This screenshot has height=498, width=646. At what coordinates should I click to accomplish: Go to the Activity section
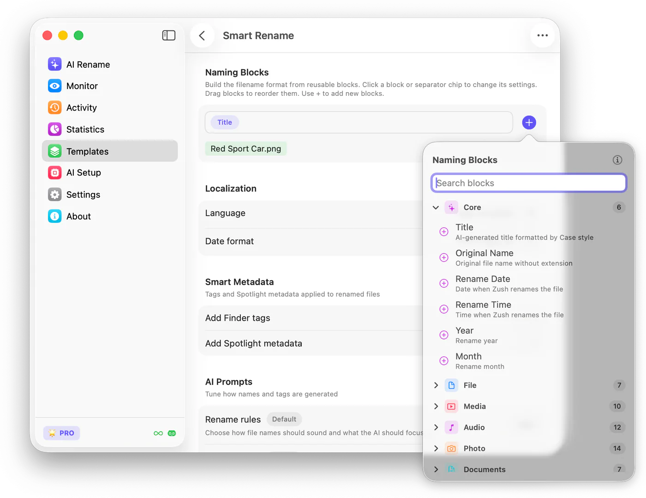tap(109, 108)
